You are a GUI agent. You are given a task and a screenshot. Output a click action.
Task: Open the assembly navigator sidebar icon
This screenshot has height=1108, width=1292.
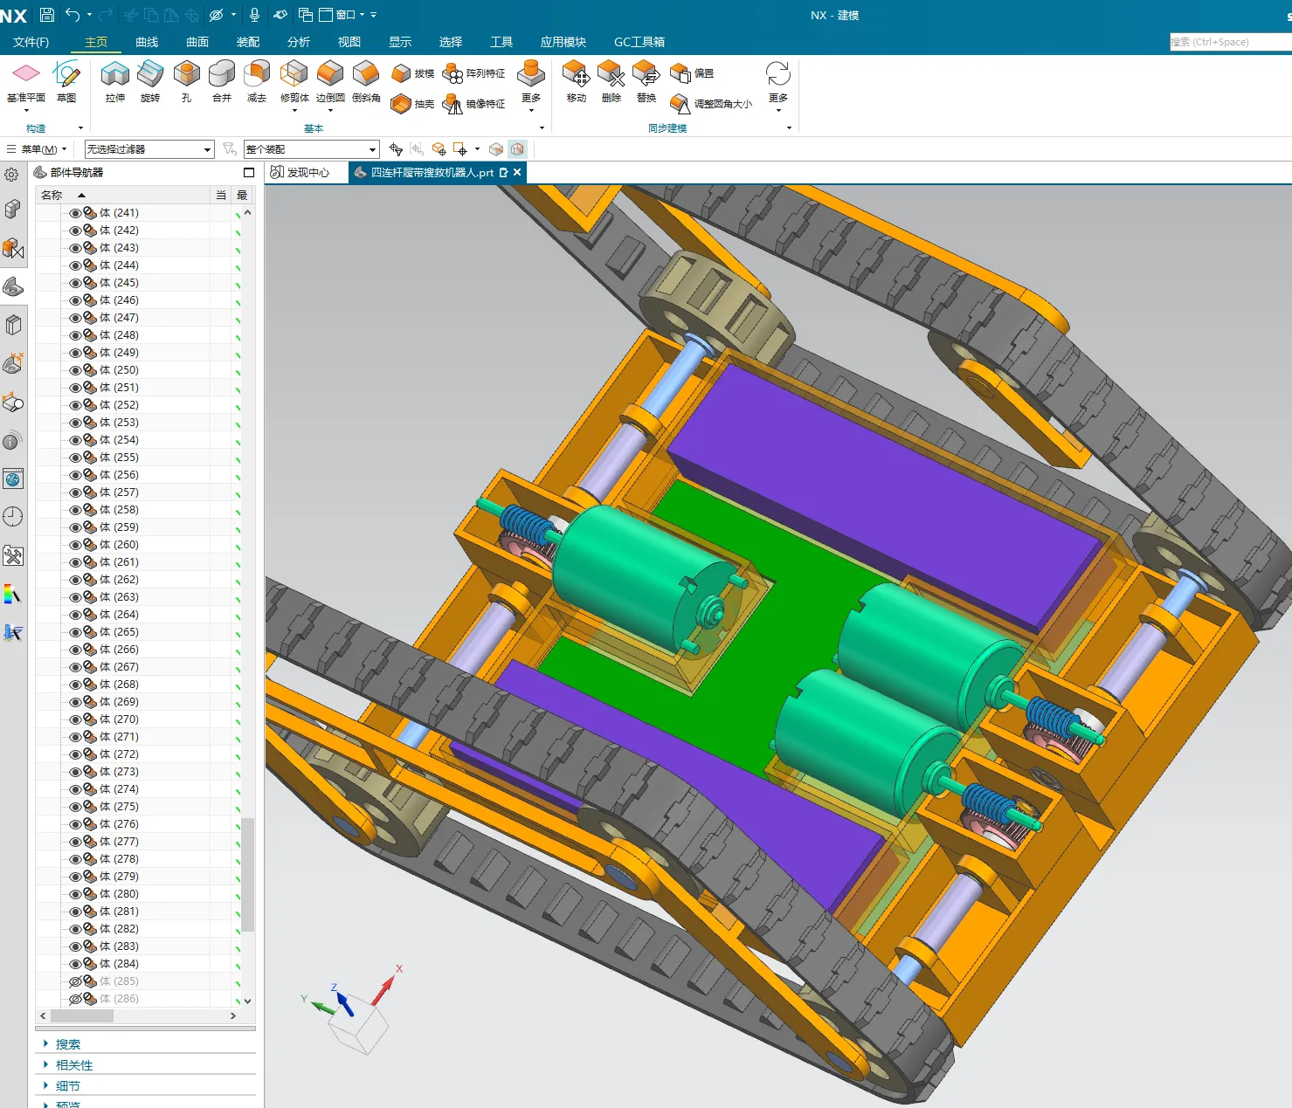[x=13, y=209]
